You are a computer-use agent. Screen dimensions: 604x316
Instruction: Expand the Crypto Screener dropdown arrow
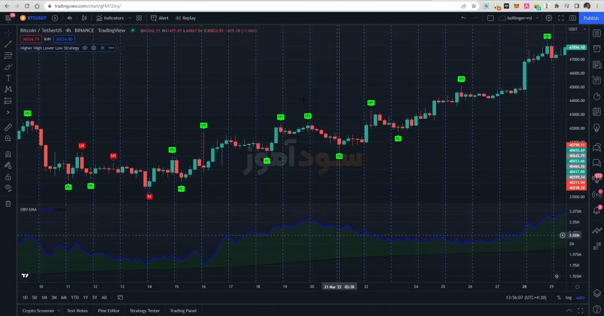(x=58, y=311)
